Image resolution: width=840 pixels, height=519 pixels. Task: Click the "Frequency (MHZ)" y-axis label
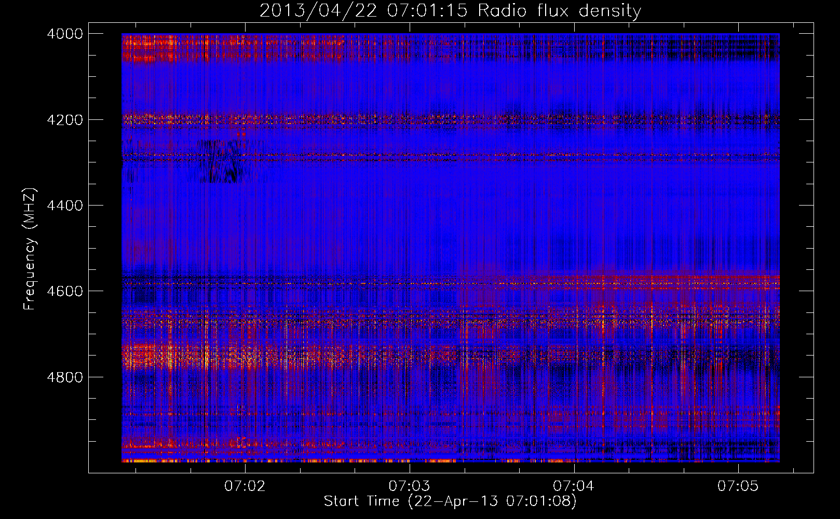30,249
